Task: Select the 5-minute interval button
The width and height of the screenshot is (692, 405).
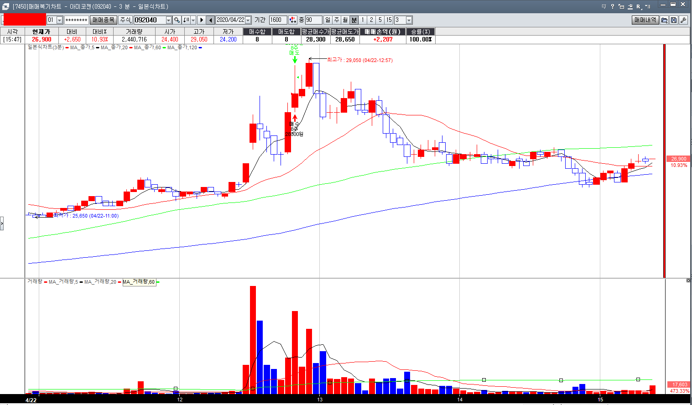Action: [380, 20]
